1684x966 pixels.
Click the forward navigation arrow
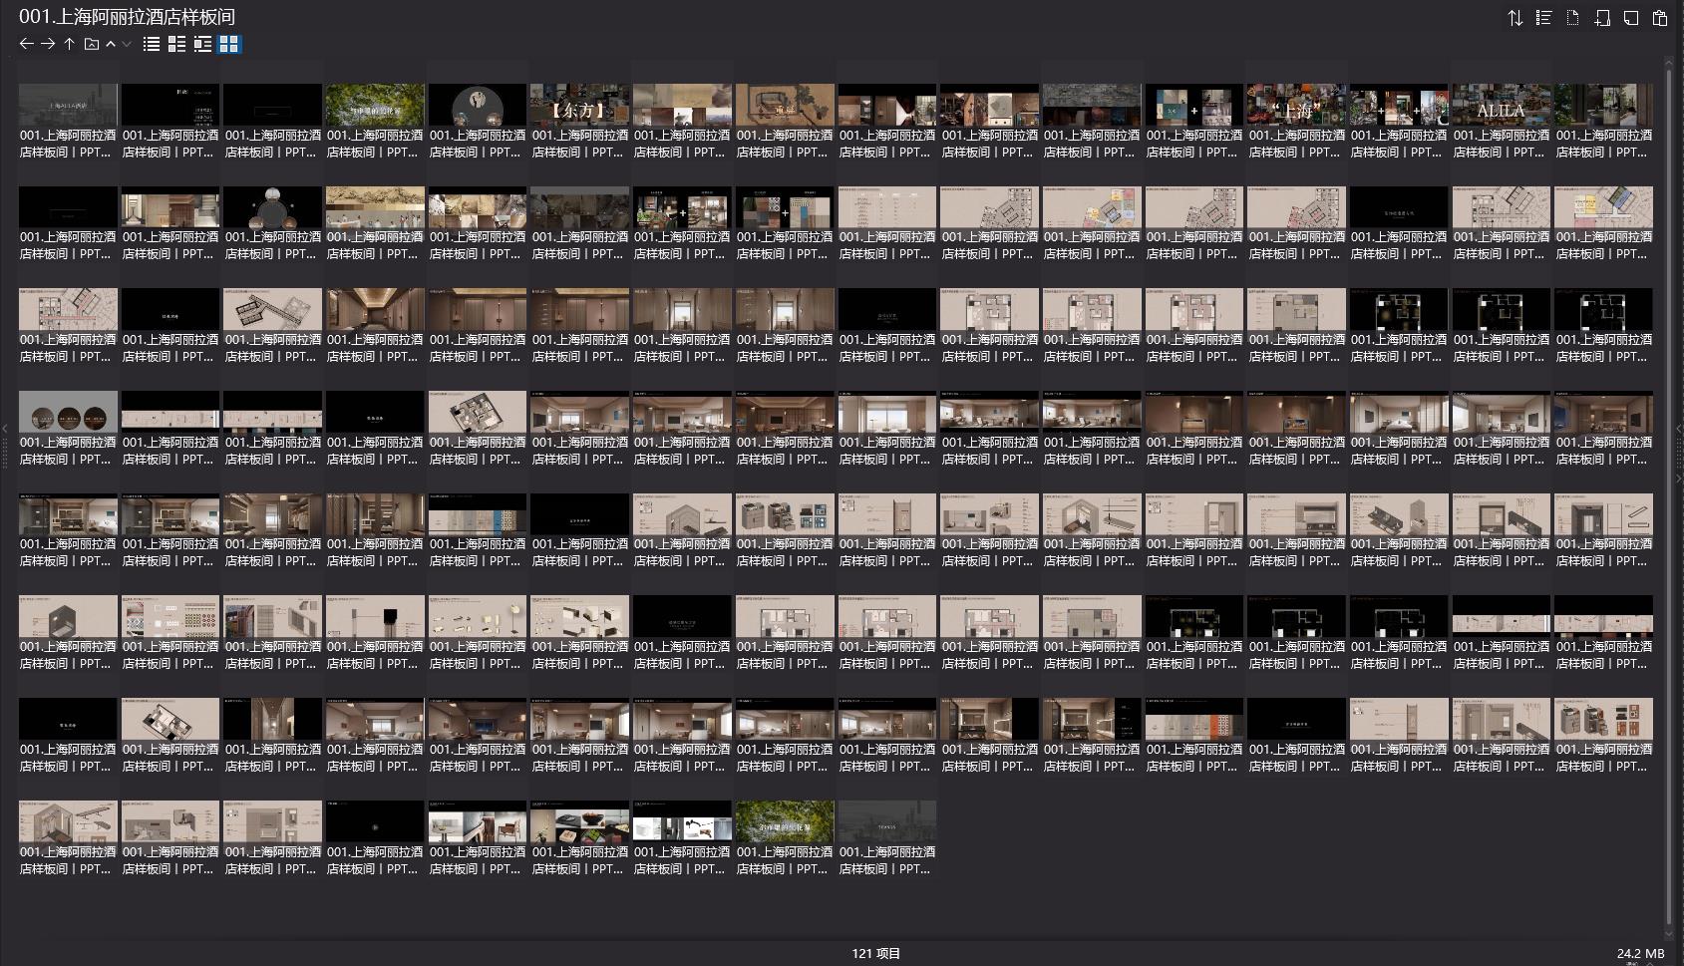pos(48,44)
